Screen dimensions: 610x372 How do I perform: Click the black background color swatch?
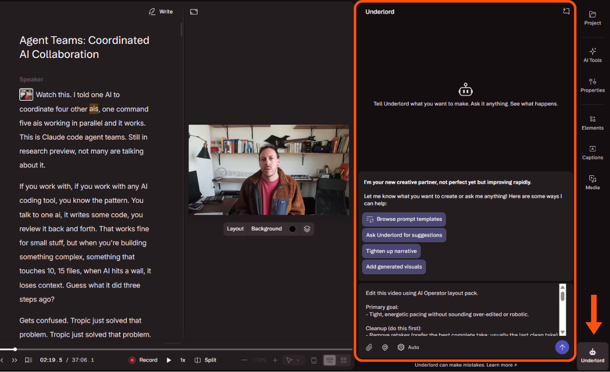[x=292, y=229]
